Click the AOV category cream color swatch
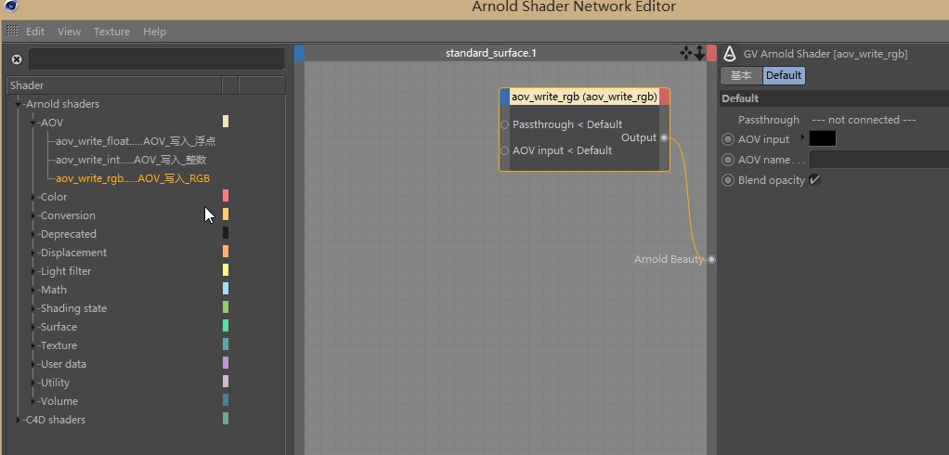Screen dimensions: 949x455 [226, 122]
